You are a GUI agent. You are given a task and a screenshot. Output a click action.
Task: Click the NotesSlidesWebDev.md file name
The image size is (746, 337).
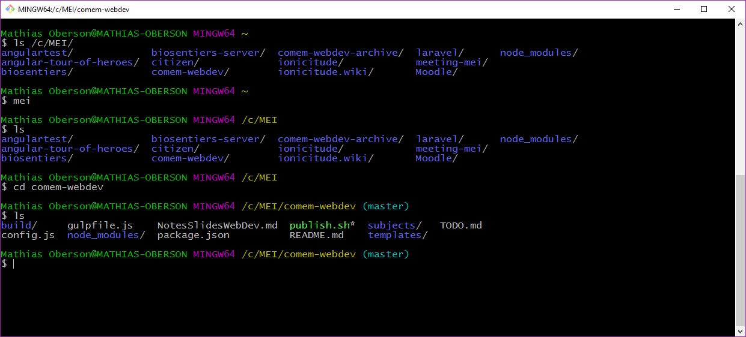pyautogui.click(x=217, y=225)
